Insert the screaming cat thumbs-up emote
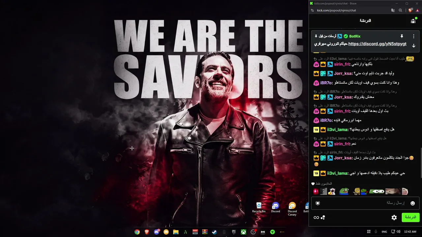 (x=332, y=191)
